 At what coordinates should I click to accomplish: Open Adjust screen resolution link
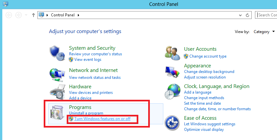click(205, 77)
